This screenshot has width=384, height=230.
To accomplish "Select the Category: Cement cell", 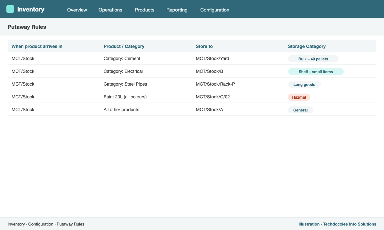I will 122,58.
